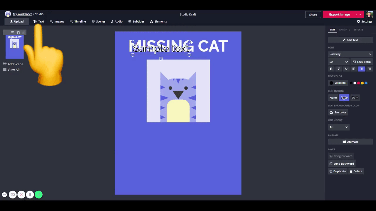Open the Elements menu in toolbar

[158, 21]
